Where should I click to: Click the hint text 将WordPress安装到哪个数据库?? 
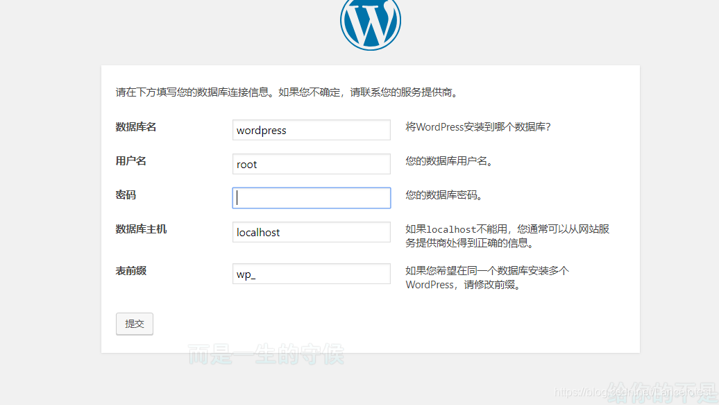[x=477, y=127]
